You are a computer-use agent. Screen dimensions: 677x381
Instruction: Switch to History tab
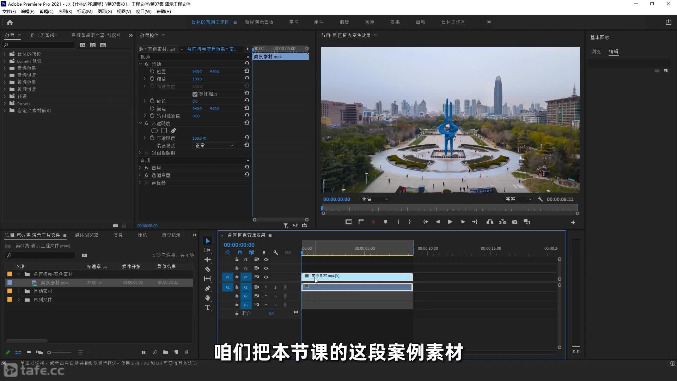[x=171, y=235]
